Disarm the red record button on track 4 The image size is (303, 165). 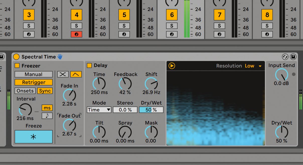point(77,34)
